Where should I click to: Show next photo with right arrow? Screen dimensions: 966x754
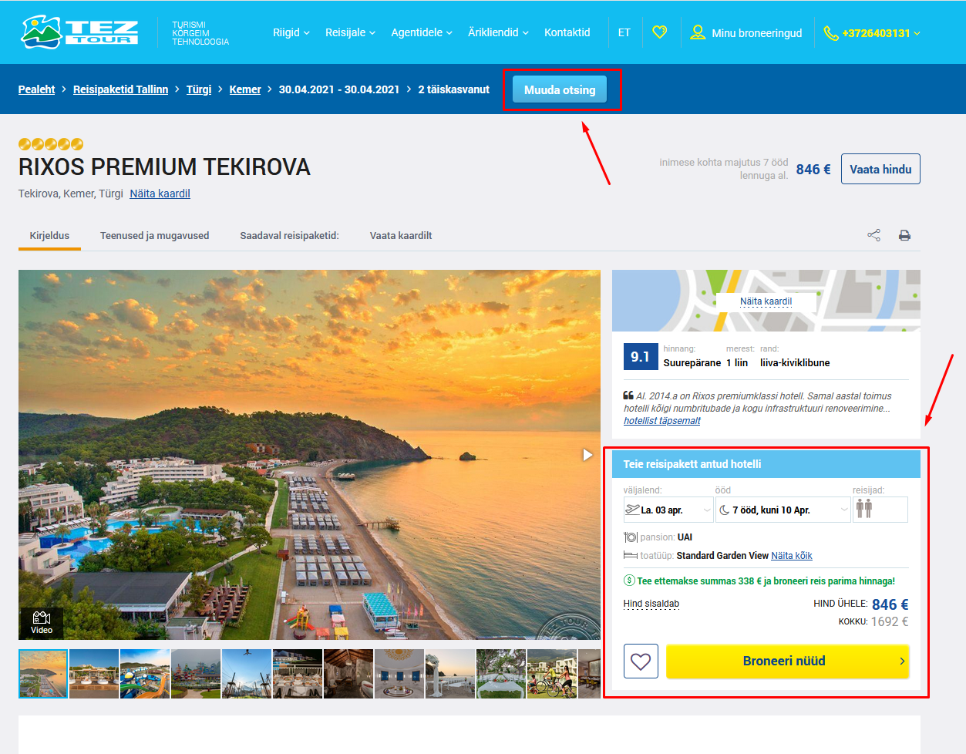pos(587,455)
